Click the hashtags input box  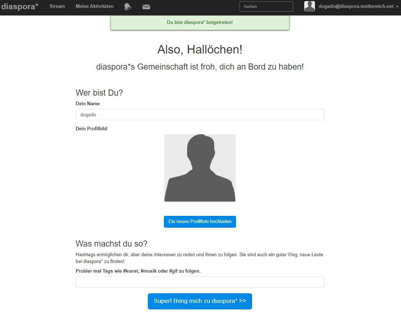[x=200, y=282]
